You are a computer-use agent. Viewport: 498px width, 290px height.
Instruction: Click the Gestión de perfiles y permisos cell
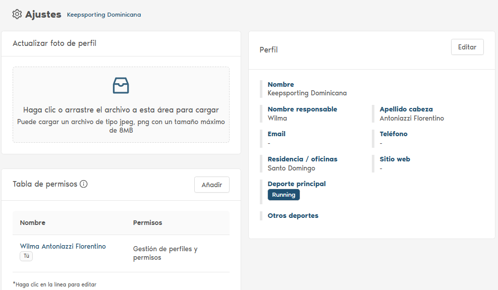coord(165,253)
